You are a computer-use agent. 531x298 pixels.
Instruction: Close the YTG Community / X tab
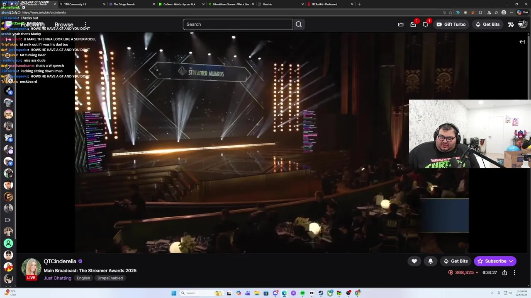(104, 4)
